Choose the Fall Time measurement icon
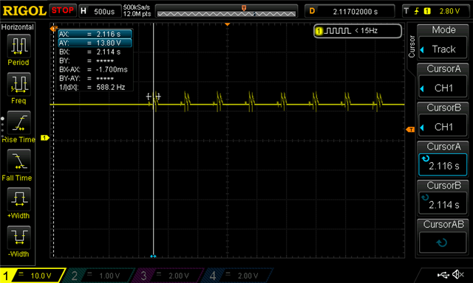The image size is (473, 283). point(18,161)
